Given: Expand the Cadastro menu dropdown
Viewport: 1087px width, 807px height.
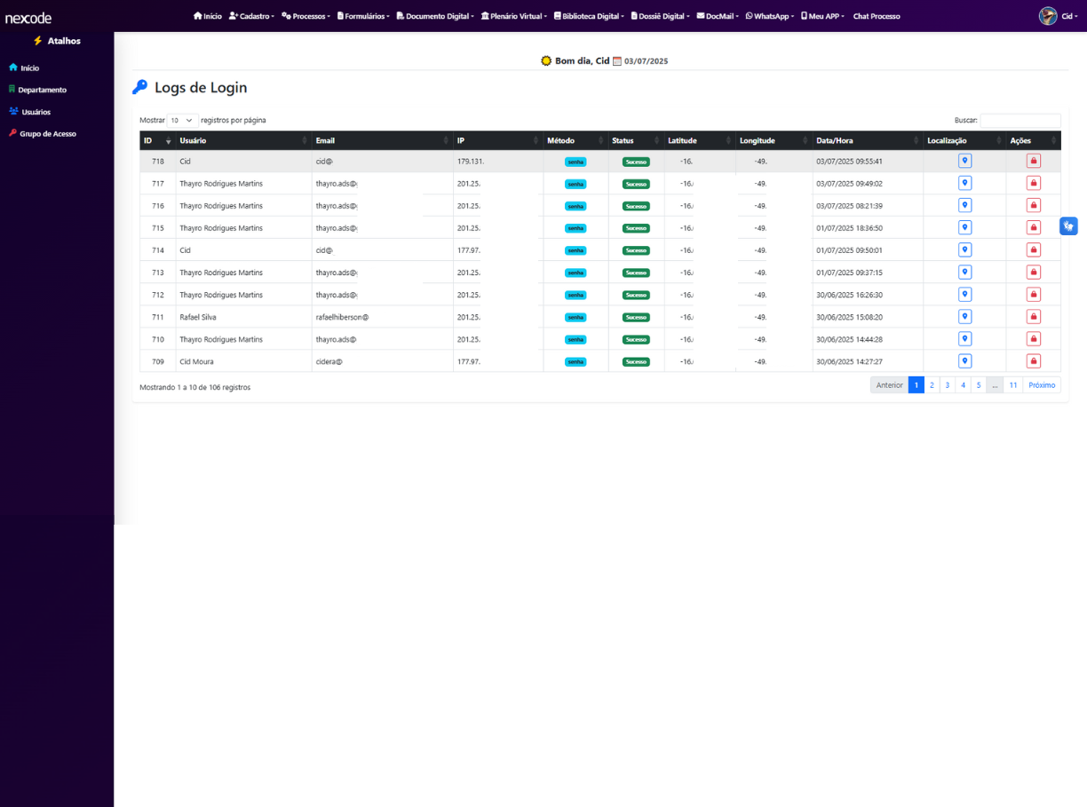Looking at the screenshot, I should coord(251,15).
